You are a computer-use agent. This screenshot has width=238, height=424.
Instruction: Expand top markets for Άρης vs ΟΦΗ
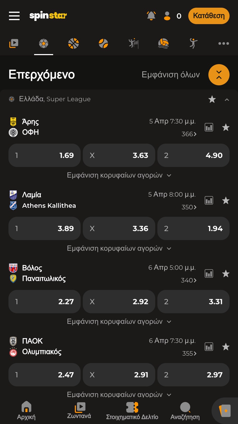[119, 175]
